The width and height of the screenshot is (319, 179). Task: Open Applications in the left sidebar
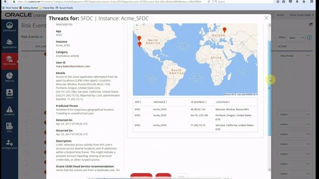(9, 43)
